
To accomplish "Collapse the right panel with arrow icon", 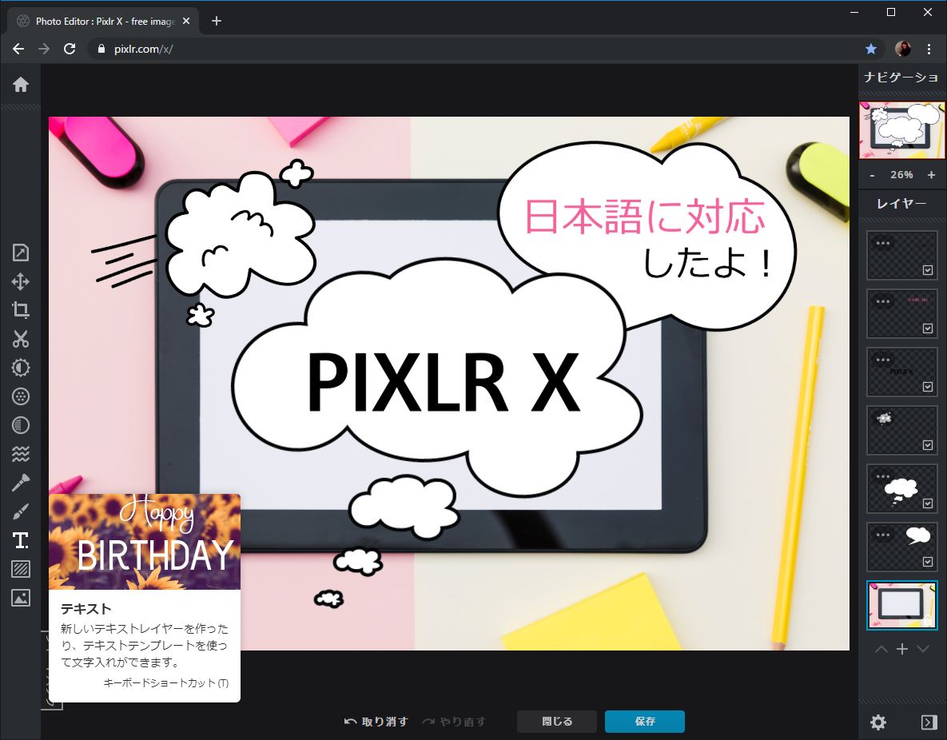I will [x=929, y=722].
